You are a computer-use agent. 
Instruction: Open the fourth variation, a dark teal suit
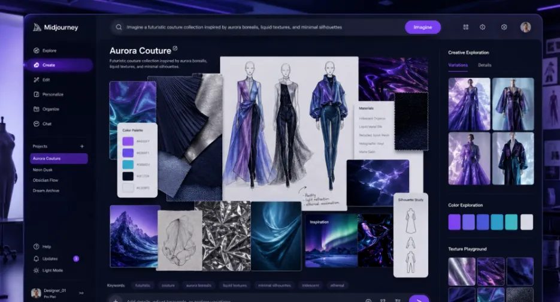[513, 159]
